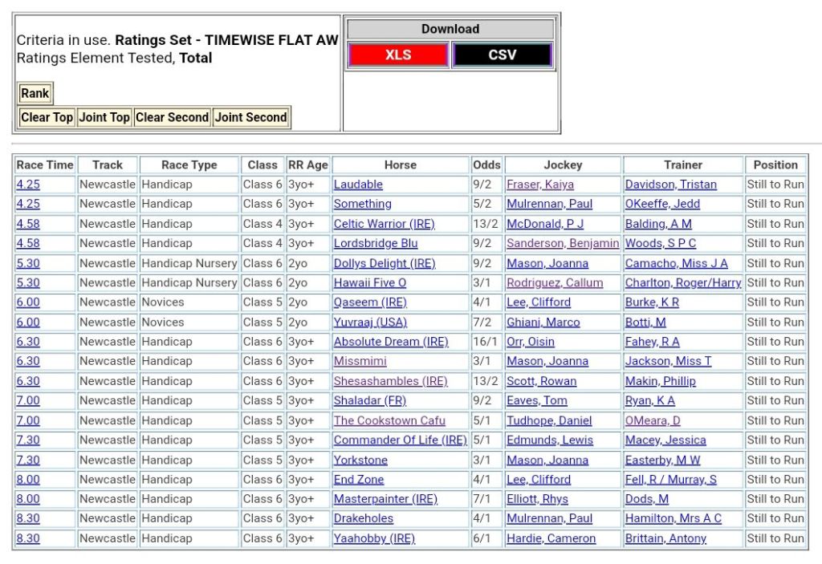Open the Yuvraaj (USA) horse link

pos(370,322)
